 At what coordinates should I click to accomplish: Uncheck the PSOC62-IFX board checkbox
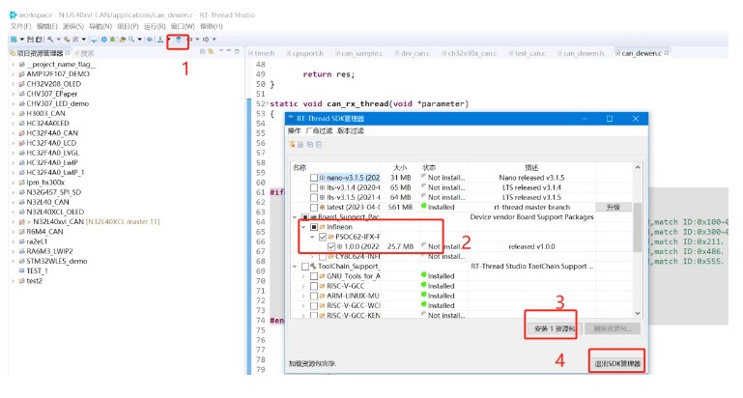pos(323,237)
